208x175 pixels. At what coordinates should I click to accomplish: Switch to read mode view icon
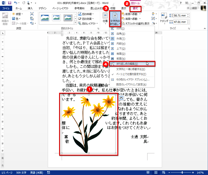[148, 172]
